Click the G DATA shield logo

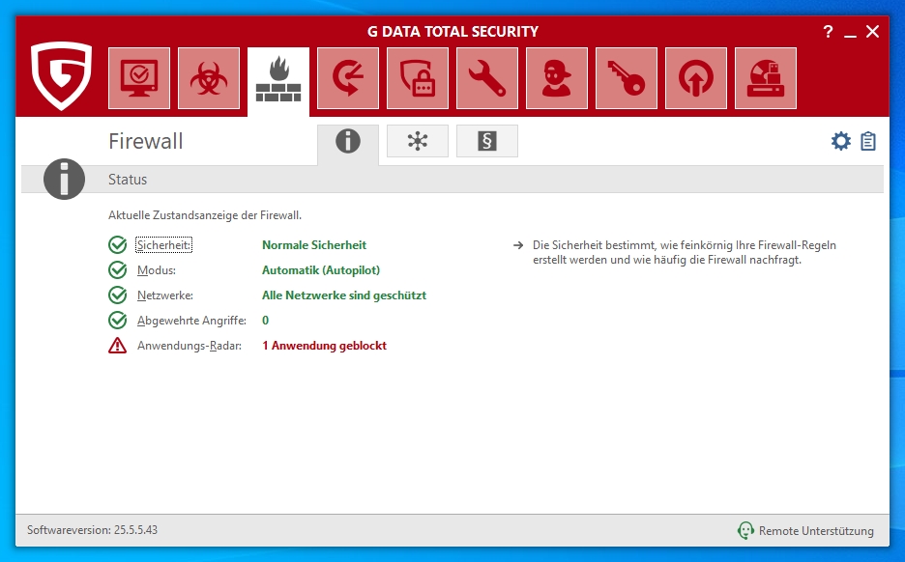tap(62, 75)
